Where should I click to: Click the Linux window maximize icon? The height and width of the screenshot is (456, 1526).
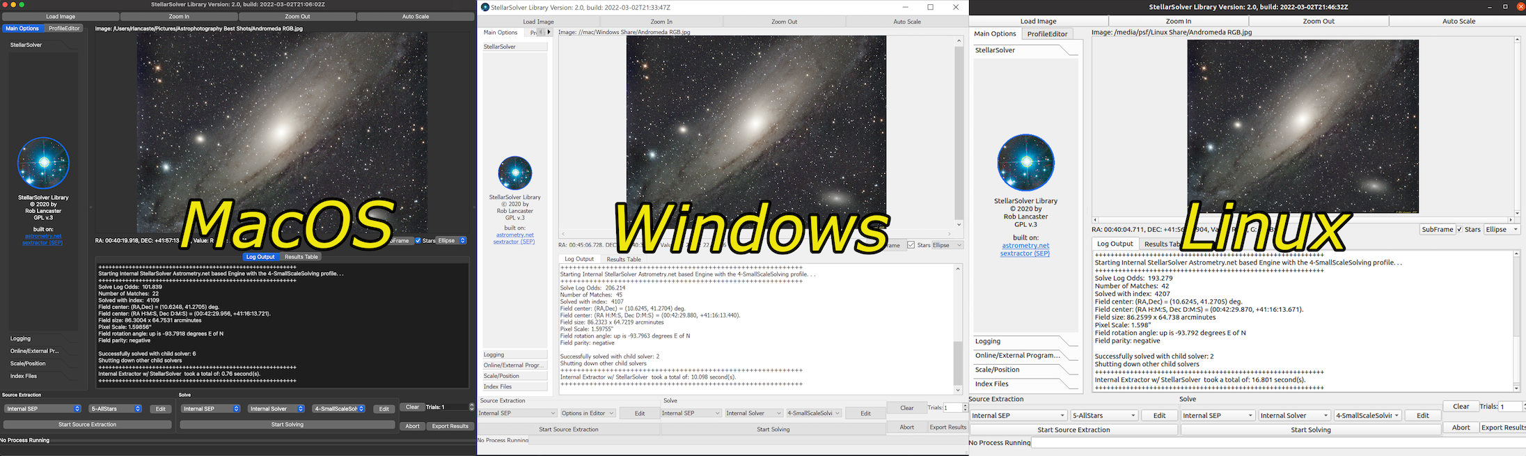1505,7
